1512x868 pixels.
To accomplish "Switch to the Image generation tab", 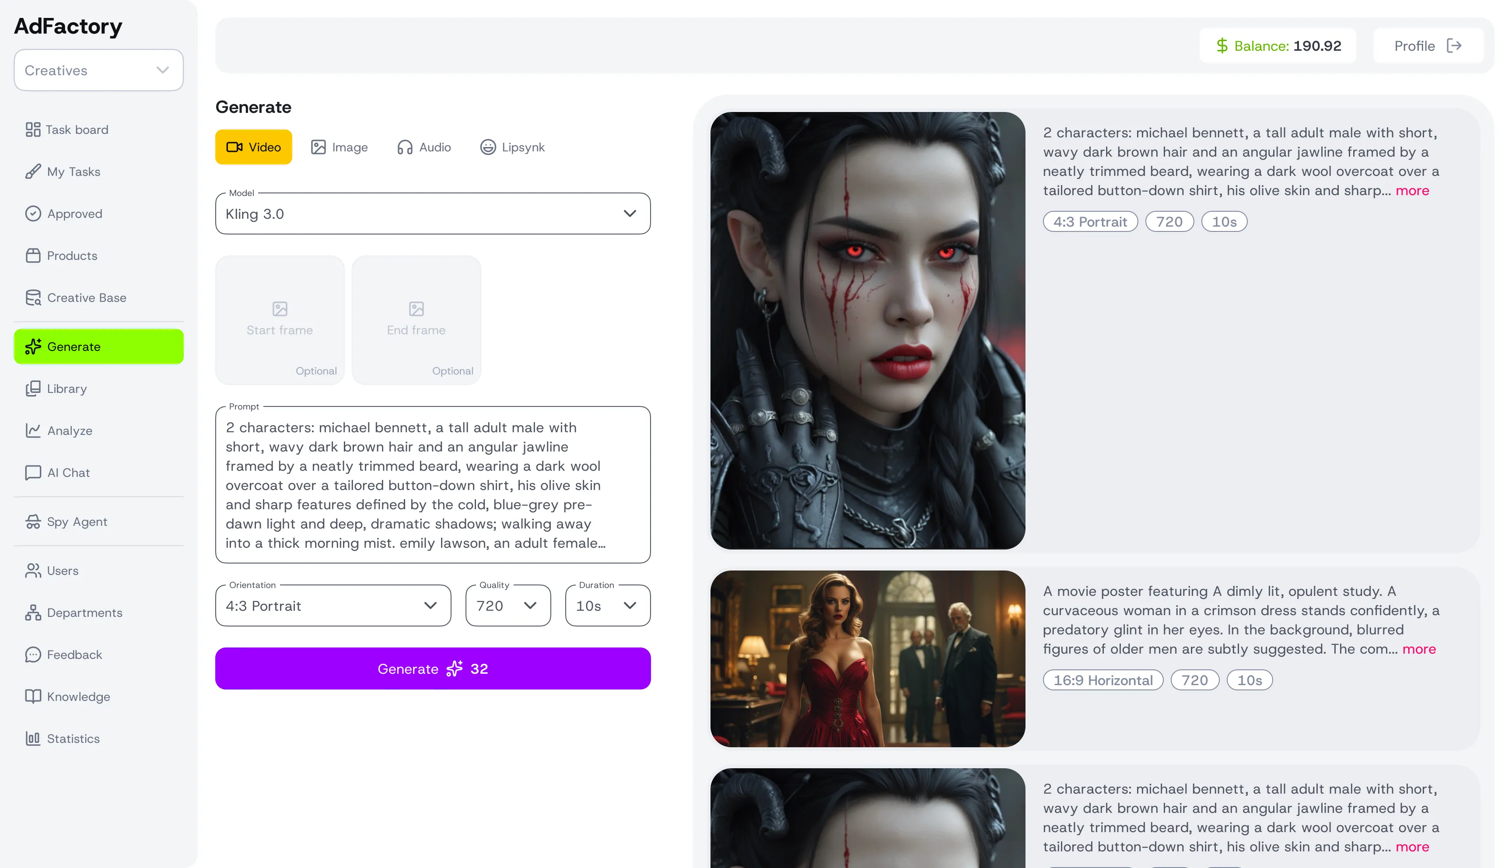I will point(339,147).
